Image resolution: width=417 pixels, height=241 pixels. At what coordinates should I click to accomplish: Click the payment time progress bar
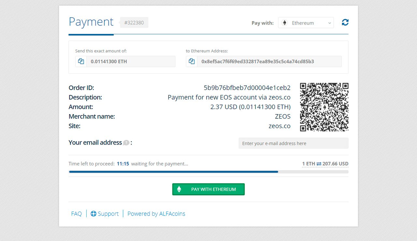pyautogui.click(x=208, y=172)
